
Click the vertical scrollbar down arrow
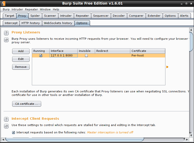point(191,135)
